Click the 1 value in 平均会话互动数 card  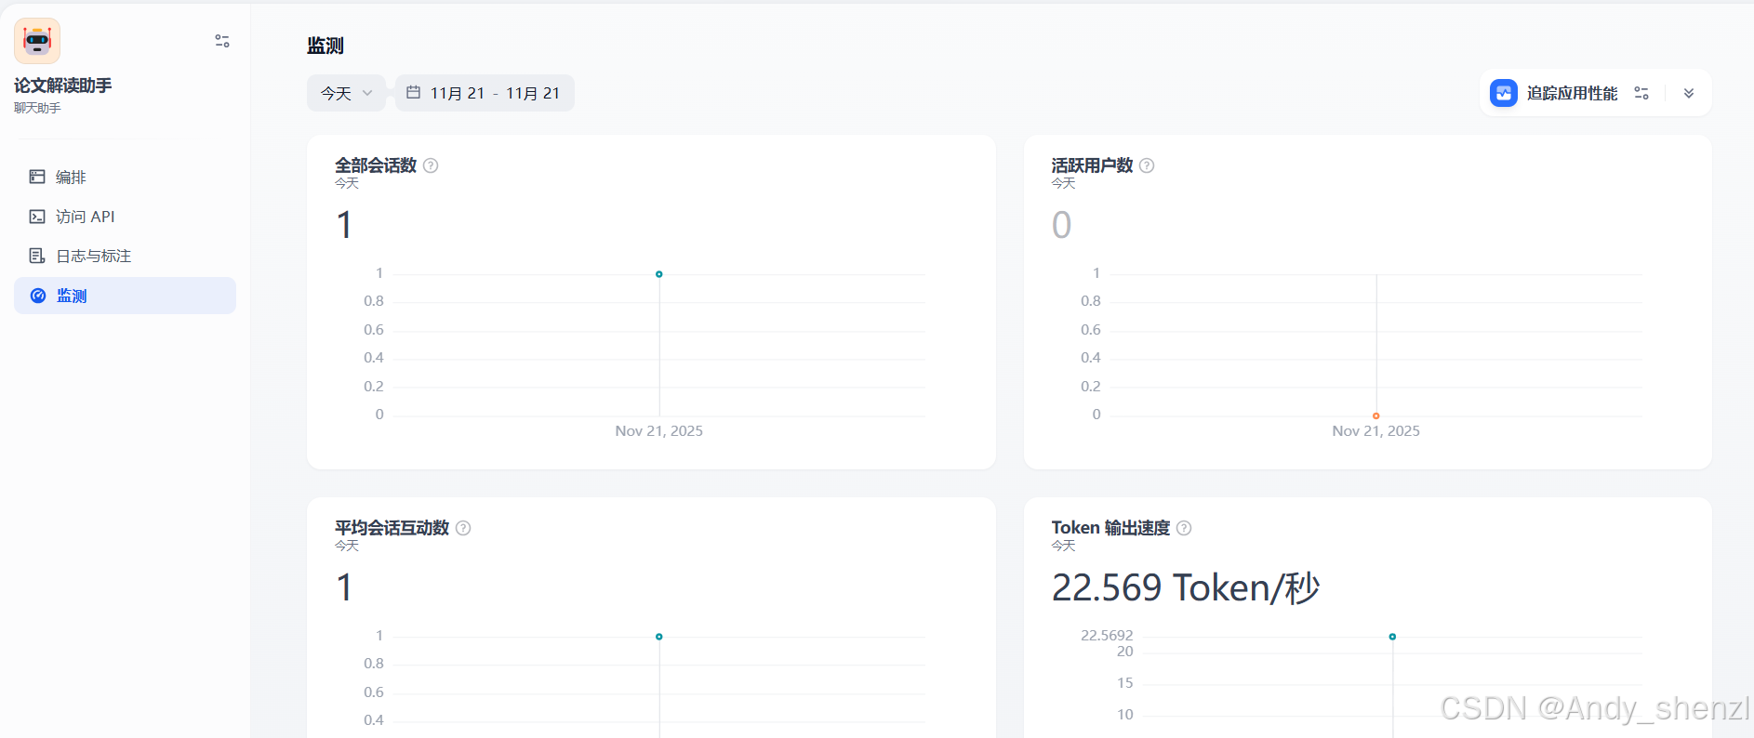tap(344, 587)
